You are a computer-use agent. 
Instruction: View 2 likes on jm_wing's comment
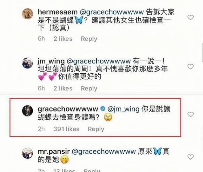tap(63, 89)
